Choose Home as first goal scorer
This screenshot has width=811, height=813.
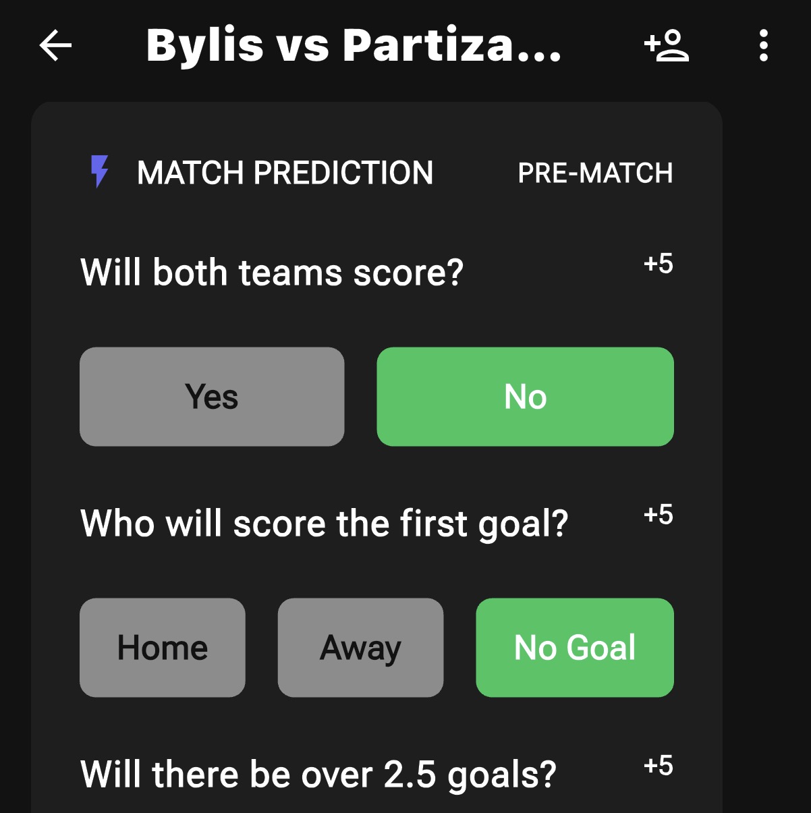[162, 648]
